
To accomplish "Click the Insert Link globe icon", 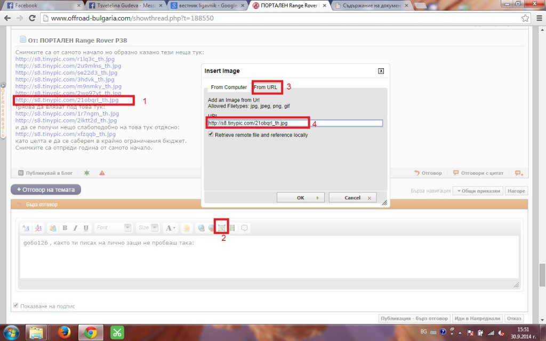I will coord(201,228).
